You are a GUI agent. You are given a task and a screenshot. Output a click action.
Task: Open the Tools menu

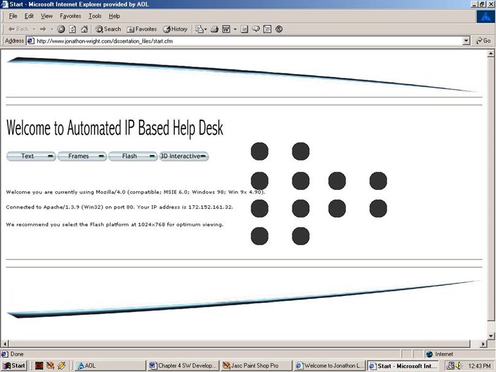[94, 16]
